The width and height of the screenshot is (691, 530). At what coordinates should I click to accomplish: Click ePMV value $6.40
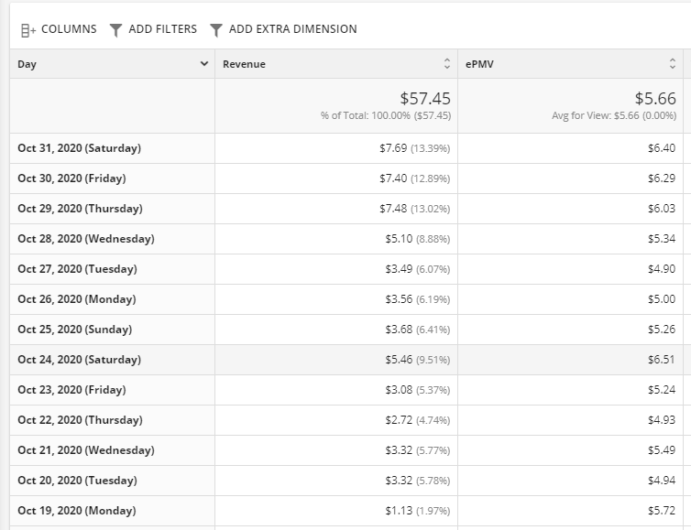(662, 148)
